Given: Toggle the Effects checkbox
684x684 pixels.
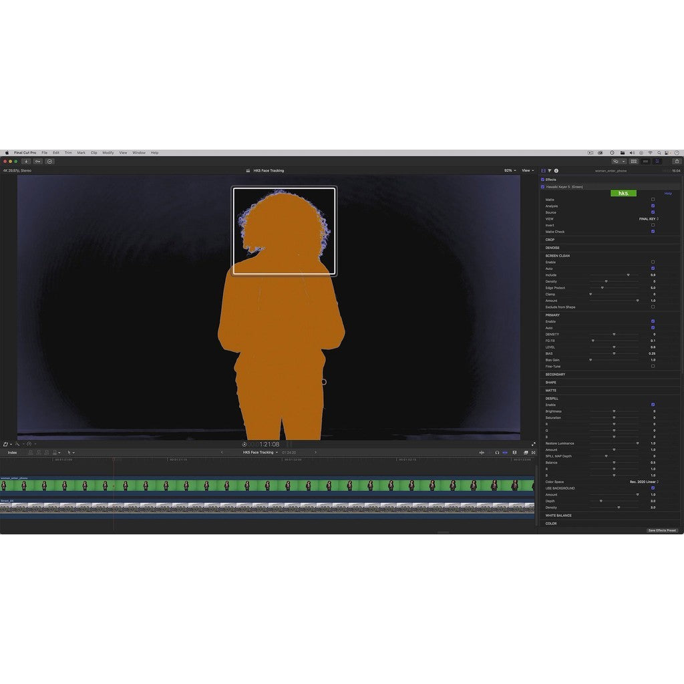Looking at the screenshot, I should (x=542, y=180).
